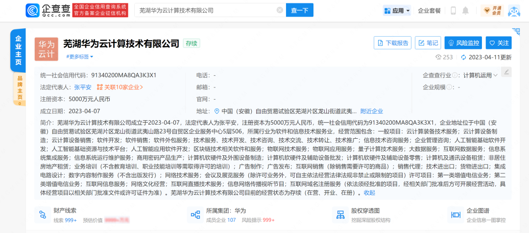
Task: Open the QR code icon on the card corner
Action: point(515,30)
